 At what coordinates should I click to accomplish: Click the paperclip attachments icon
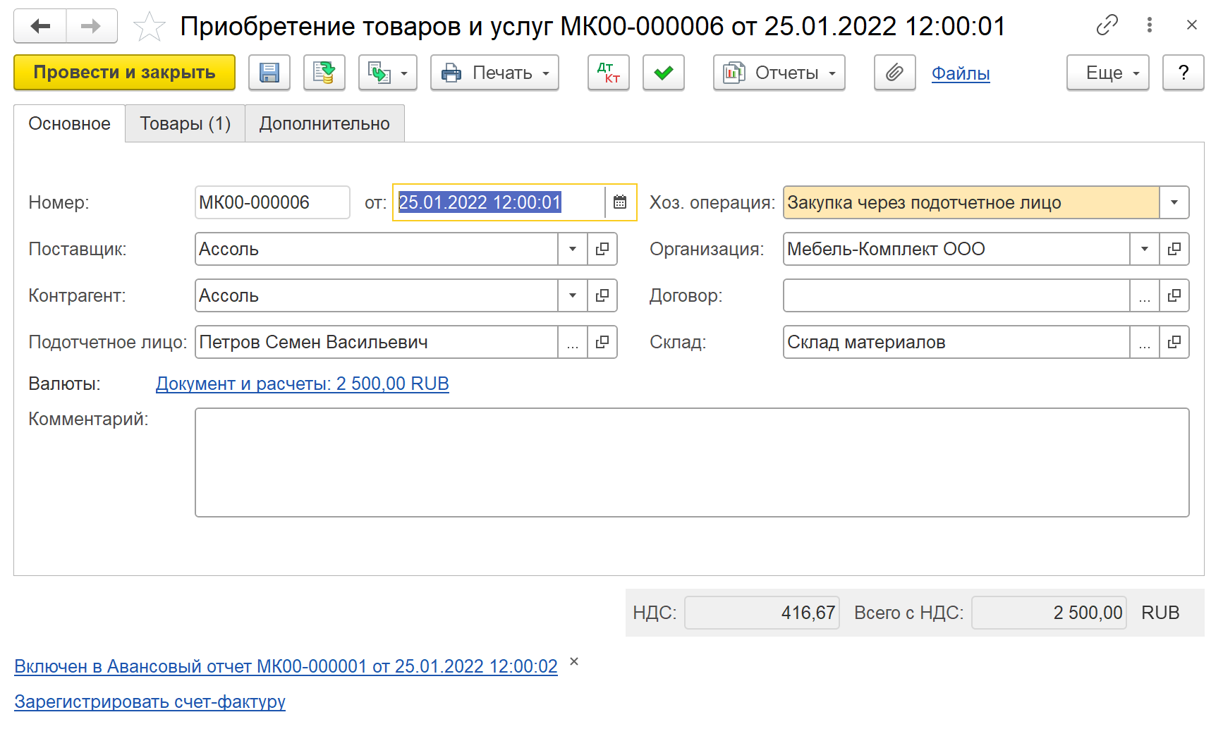click(894, 73)
